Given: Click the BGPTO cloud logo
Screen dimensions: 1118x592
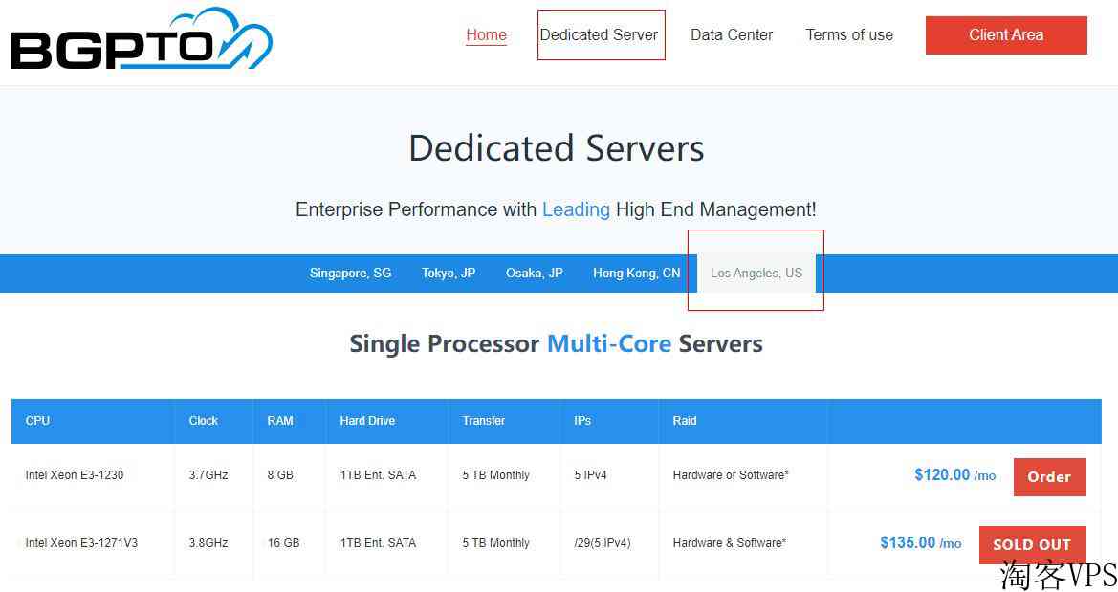Looking at the screenshot, I should click(142, 39).
